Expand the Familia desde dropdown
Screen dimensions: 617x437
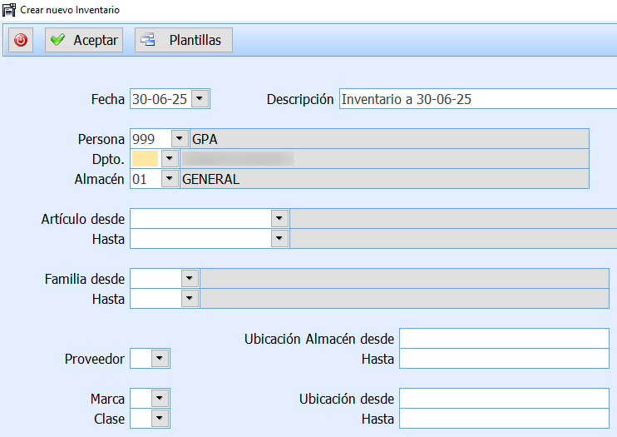click(x=189, y=279)
